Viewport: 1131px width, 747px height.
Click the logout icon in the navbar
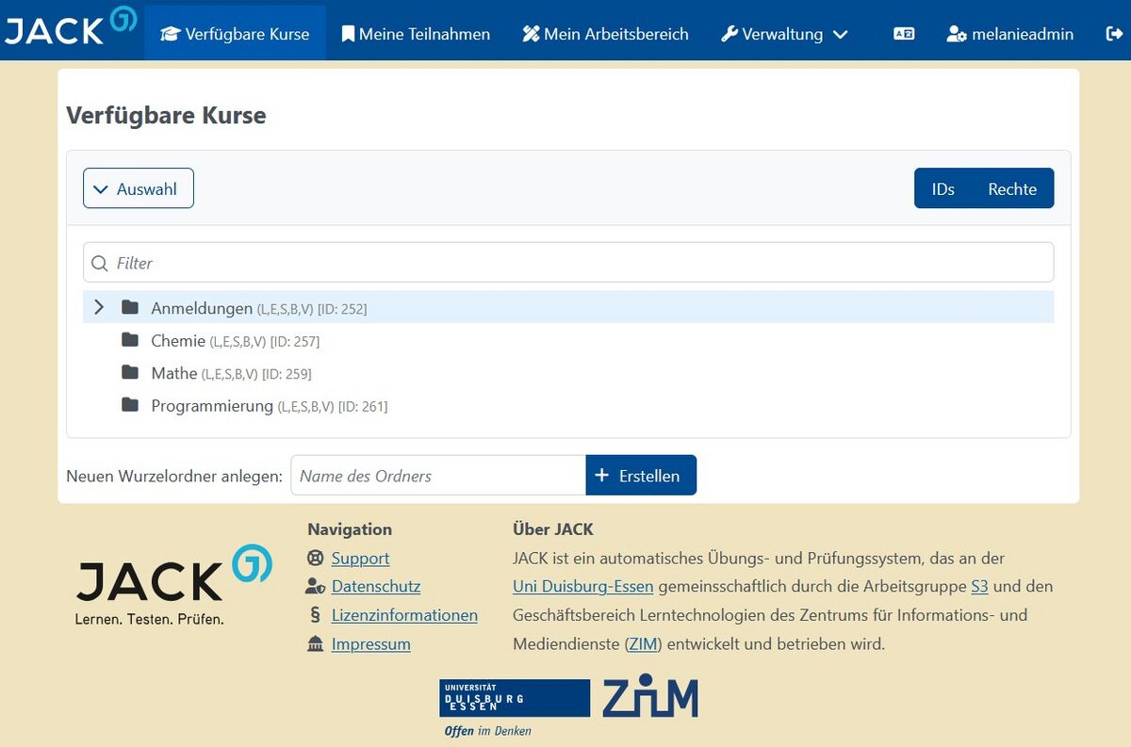(x=1112, y=34)
